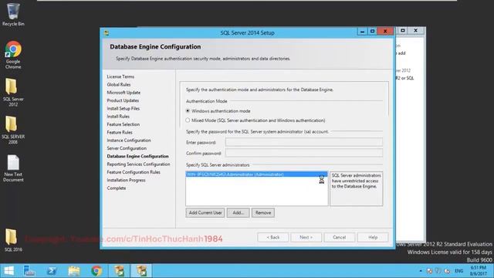Open the Recycle Bin desktop icon
This screenshot has width=494, height=278.
pyautogui.click(x=13, y=15)
